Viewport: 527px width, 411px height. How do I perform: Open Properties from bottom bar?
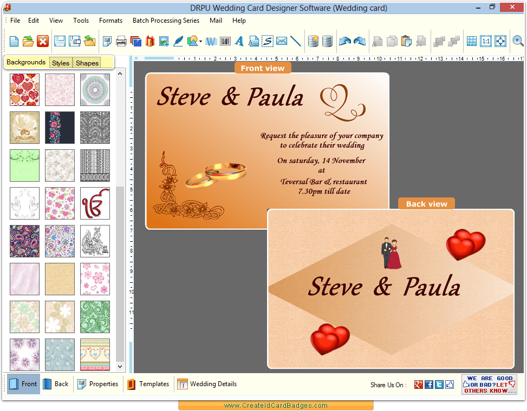[98, 384]
